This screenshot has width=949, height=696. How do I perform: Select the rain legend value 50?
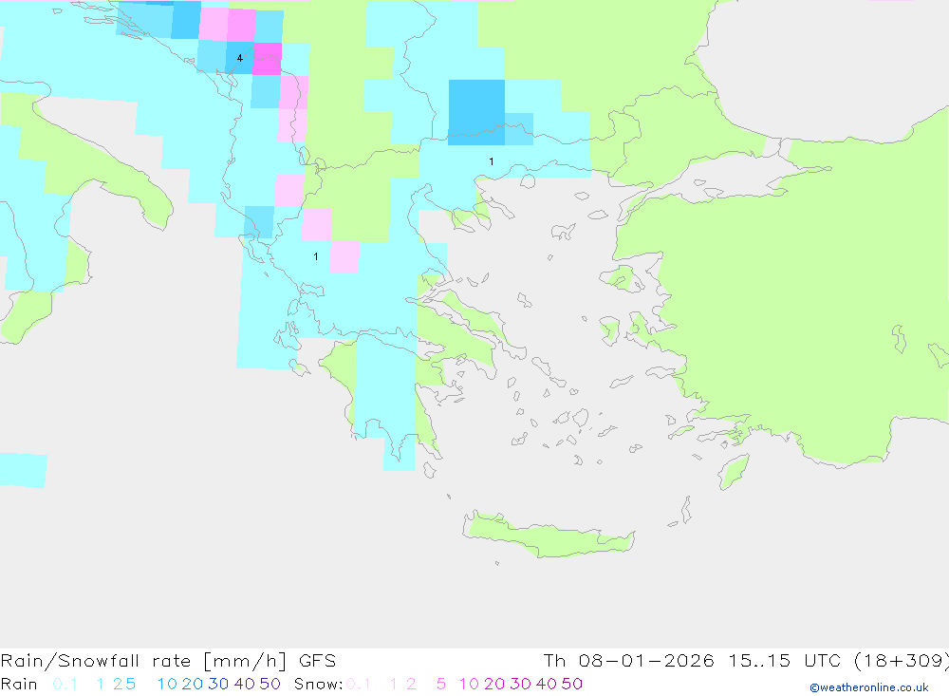pos(270,684)
